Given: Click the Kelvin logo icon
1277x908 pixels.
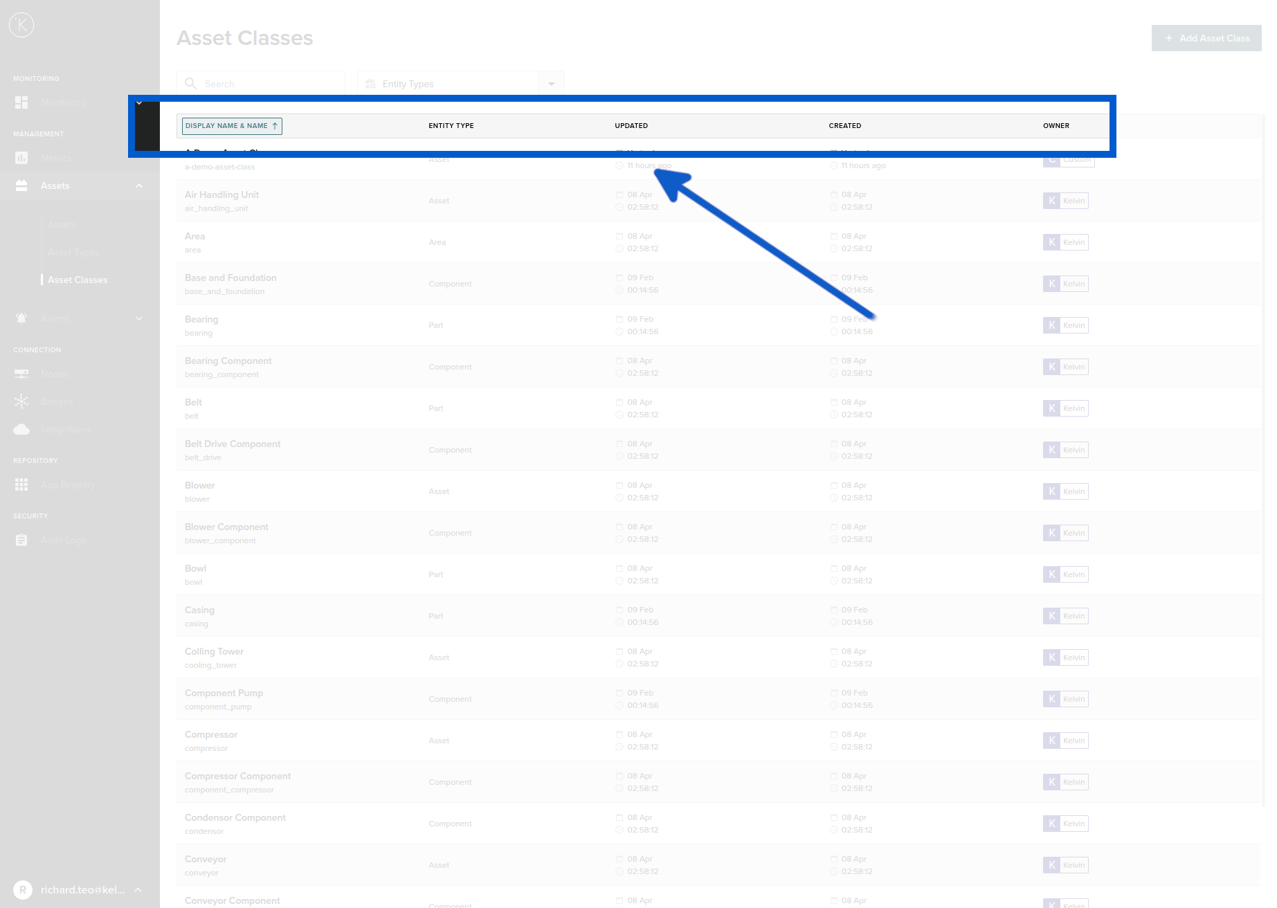Looking at the screenshot, I should click(21, 26).
